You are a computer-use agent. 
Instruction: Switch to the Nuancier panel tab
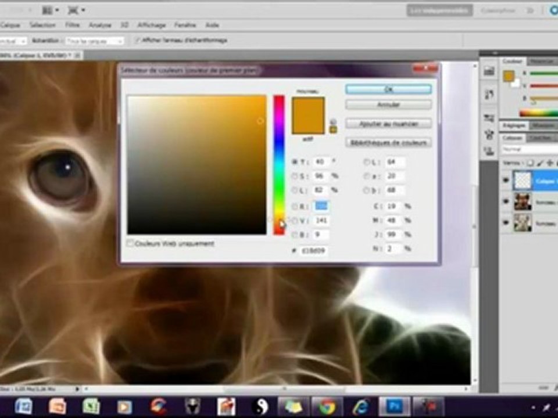click(542, 62)
